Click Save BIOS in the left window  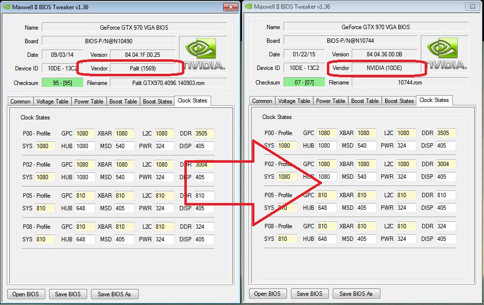[x=68, y=294]
